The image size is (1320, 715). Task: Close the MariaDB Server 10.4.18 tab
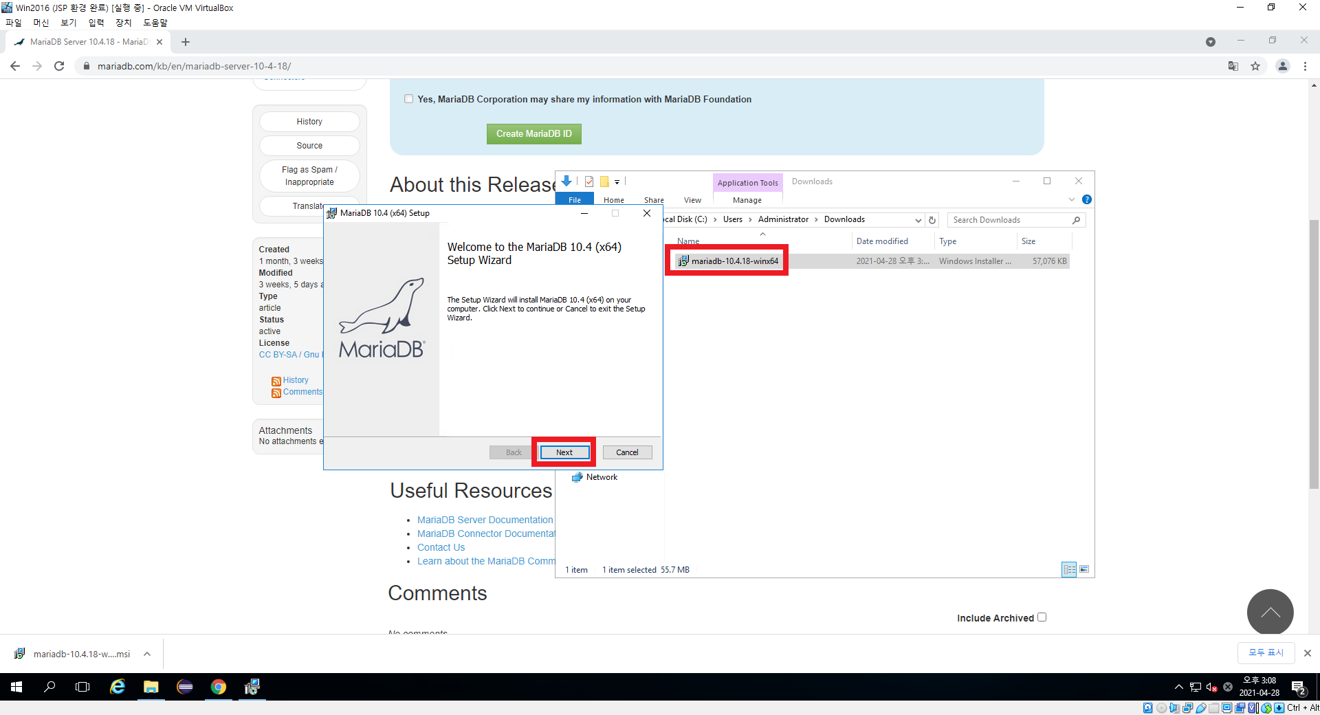pyautogui.click(x=159, y=42)
